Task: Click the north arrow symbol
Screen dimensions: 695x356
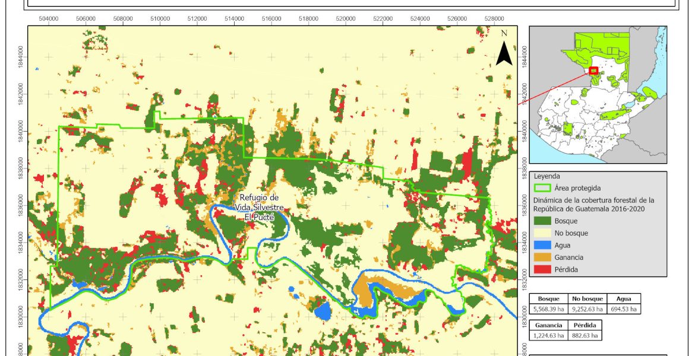Action: click(x=504, y=51)
